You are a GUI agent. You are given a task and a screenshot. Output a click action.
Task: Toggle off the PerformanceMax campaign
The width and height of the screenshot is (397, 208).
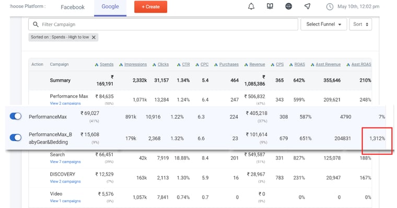(16, 117)
